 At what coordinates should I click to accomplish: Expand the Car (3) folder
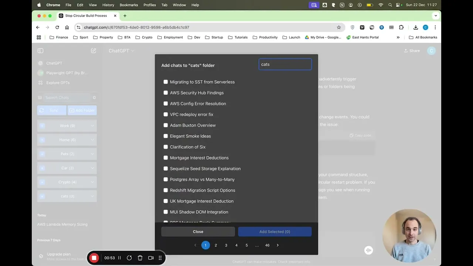pos(92,168)
